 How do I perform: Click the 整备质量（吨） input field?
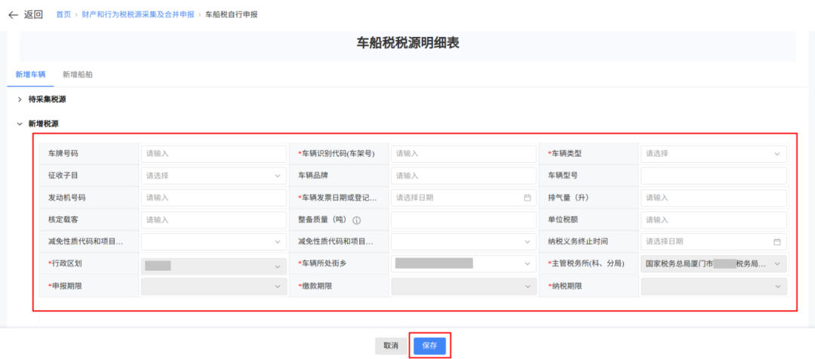tap(463, 219)
